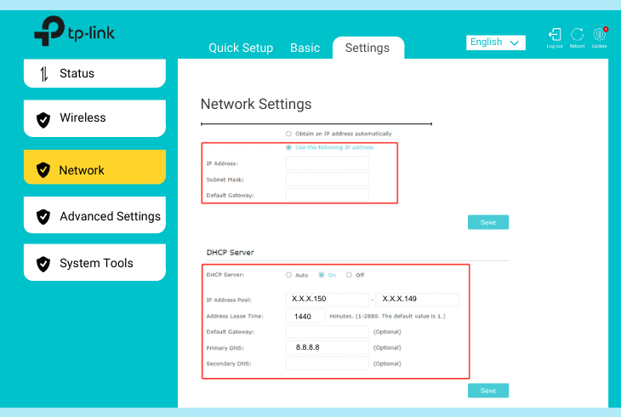Click the Secondary DNS field
This screenshot has width=621, height=417.
[328, 363]
